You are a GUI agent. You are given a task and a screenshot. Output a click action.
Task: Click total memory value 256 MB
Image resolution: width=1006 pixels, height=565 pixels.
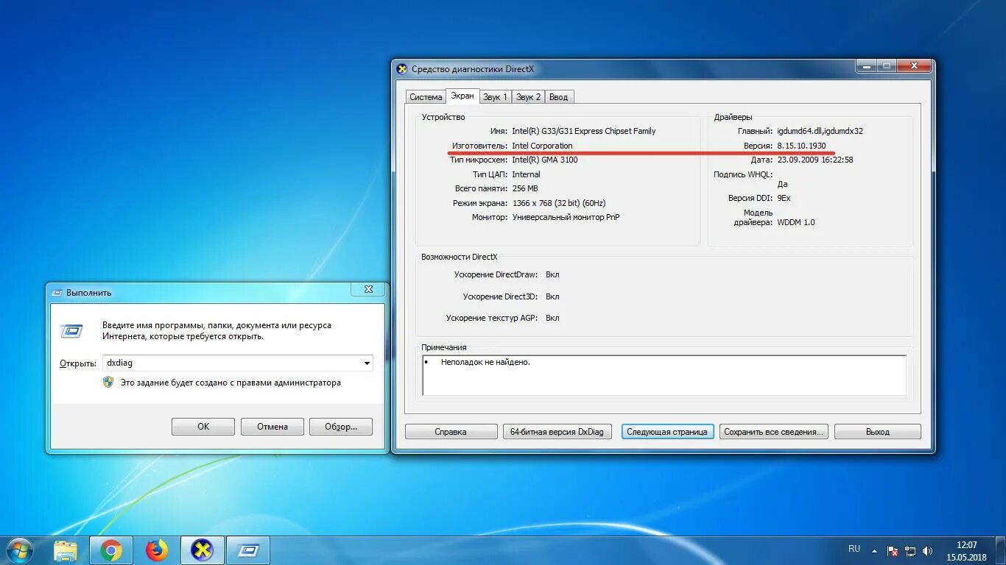click(x=525, y=188)
